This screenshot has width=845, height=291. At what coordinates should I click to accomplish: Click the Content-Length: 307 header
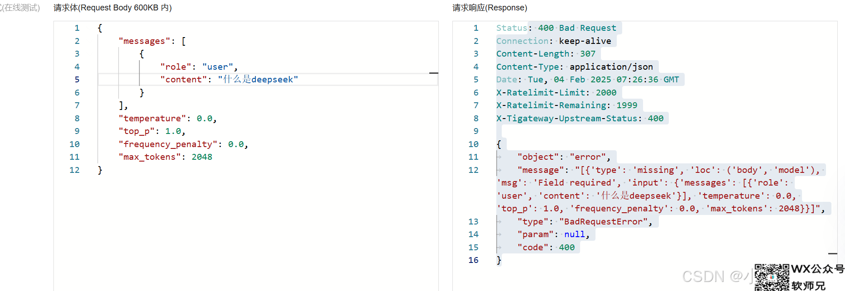pos(546,54)
